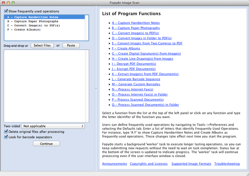
Task: Open P – Process Scanned Document(s) link
Action: click(138, 100)
